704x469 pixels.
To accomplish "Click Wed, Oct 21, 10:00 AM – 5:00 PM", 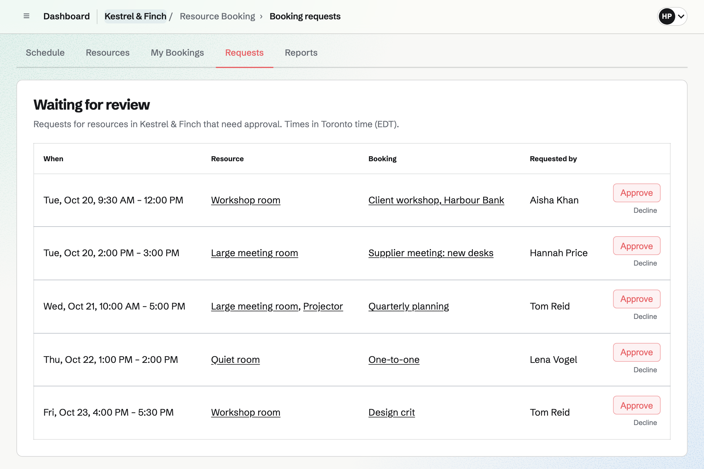I will (x=114, y=306).
